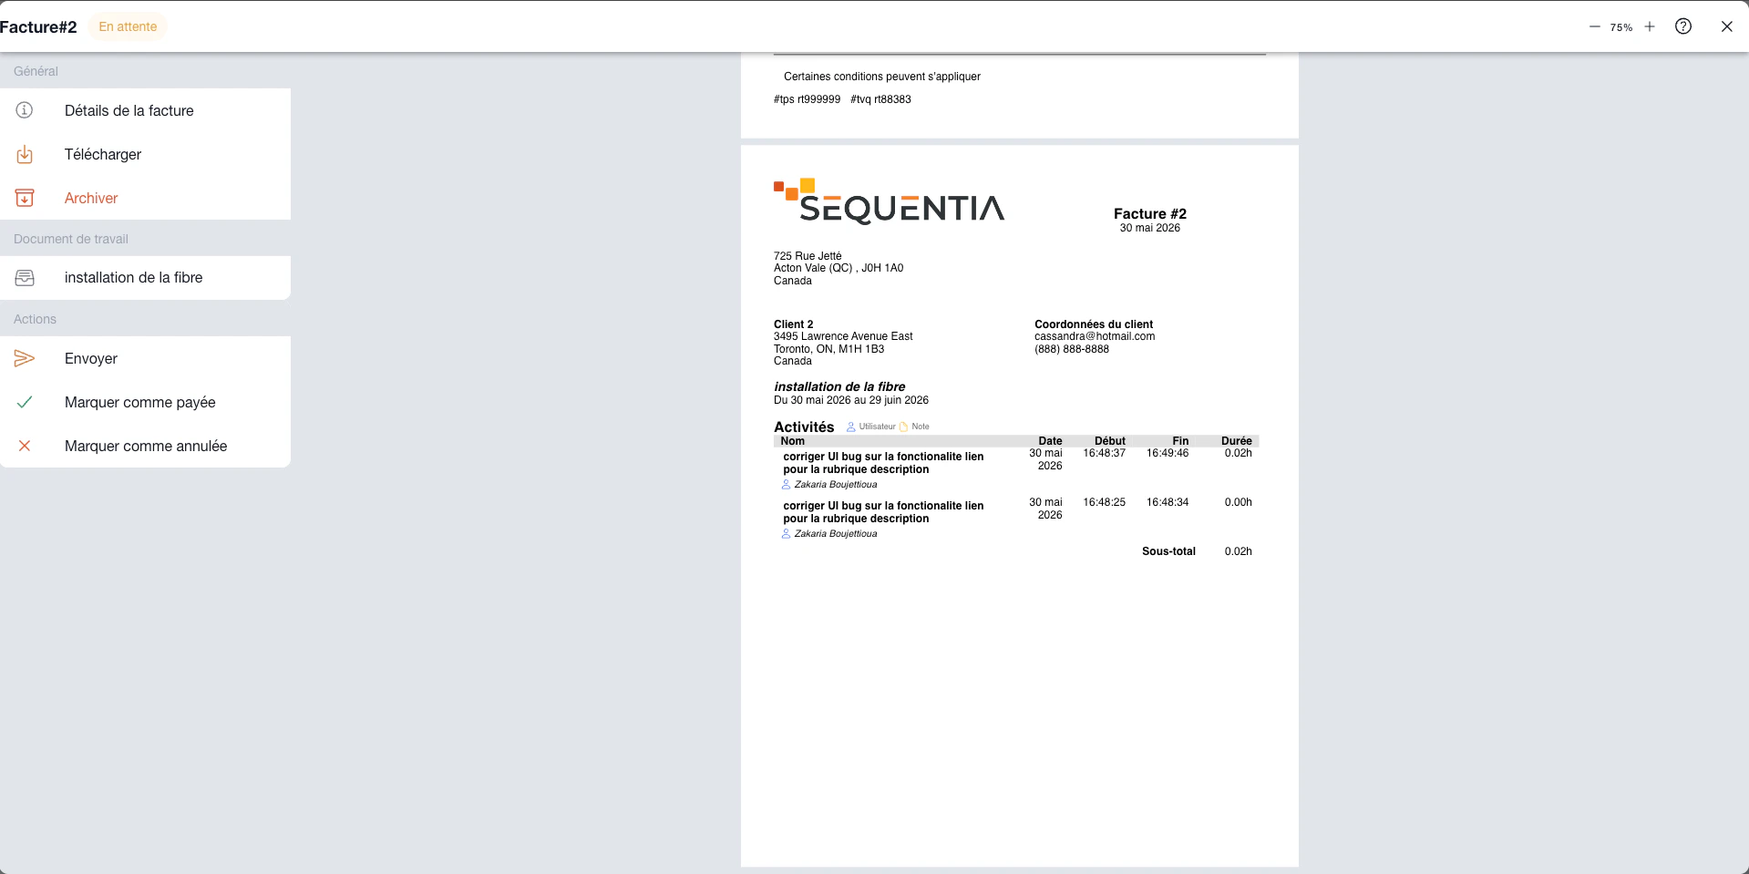Click the Envoyer paper plane icon

click(x=25, y=358)
